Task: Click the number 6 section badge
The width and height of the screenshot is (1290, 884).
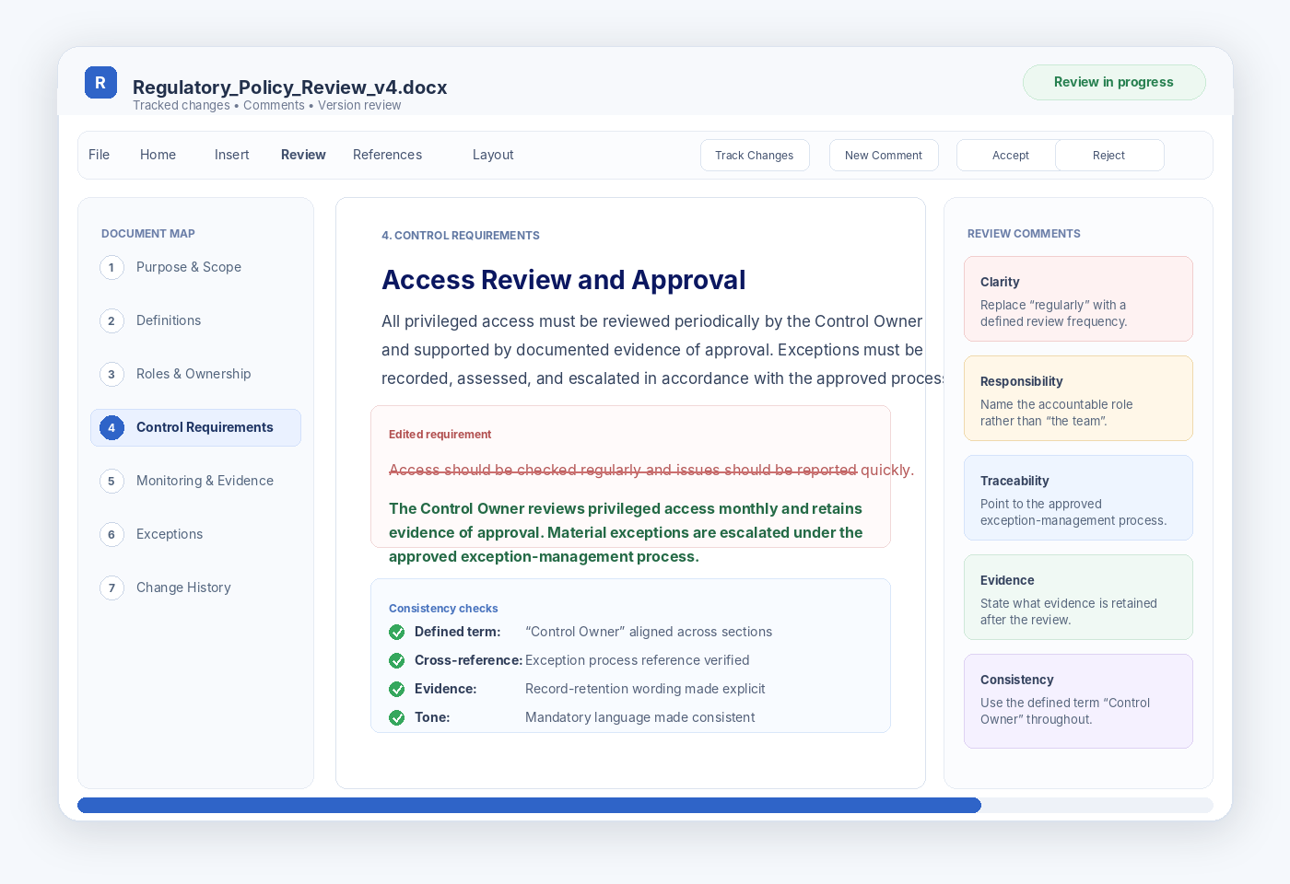Action: [x=111, y=535]
